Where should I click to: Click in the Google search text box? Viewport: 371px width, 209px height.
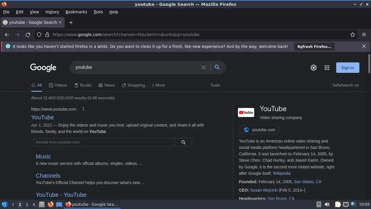point(136,67)
